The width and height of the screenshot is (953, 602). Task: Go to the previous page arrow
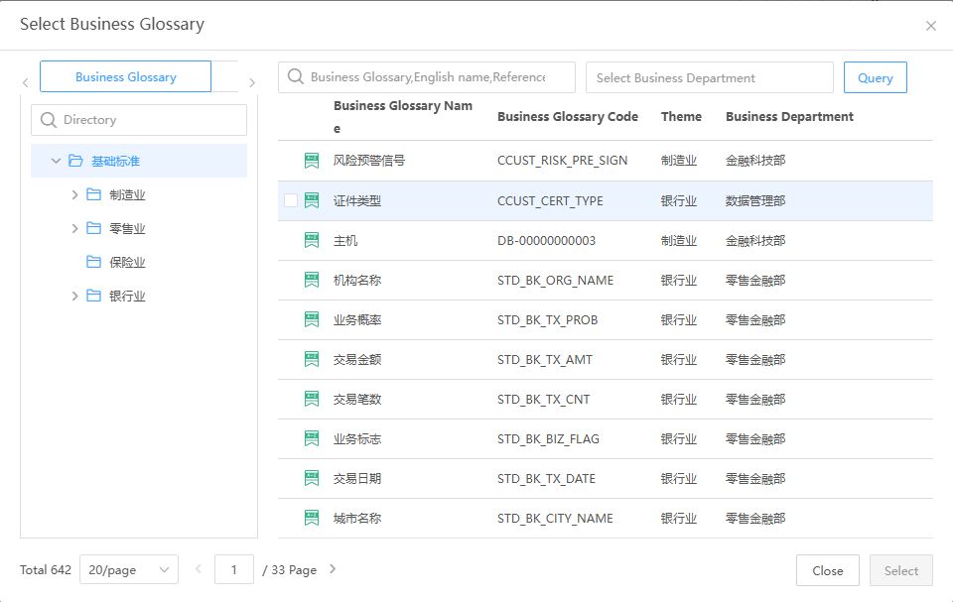[199, 569]
